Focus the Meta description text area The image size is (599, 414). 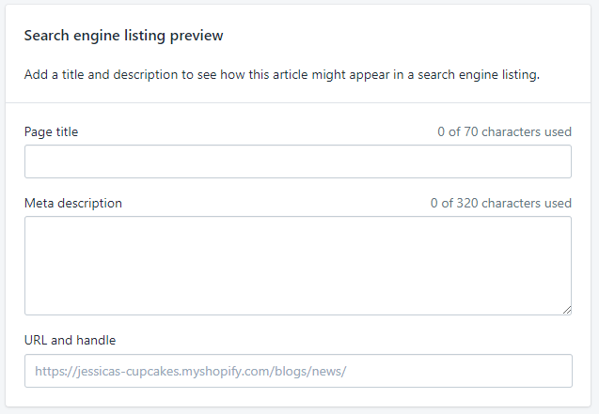298,266
